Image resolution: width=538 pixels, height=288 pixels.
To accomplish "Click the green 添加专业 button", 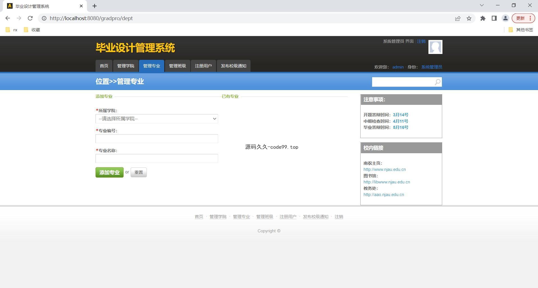I will coord(110,172).
